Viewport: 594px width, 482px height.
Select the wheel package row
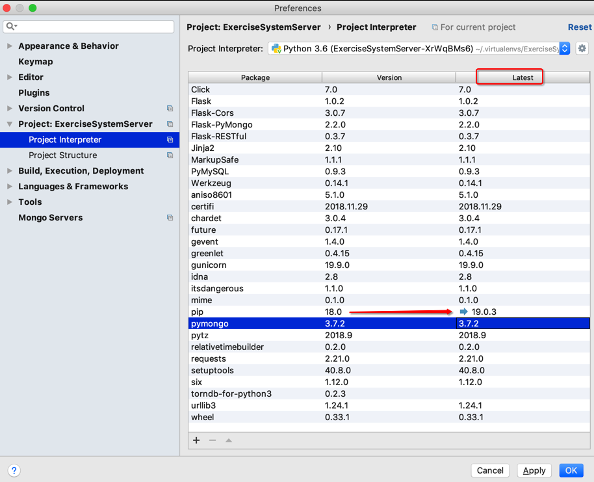coord(389,417)
